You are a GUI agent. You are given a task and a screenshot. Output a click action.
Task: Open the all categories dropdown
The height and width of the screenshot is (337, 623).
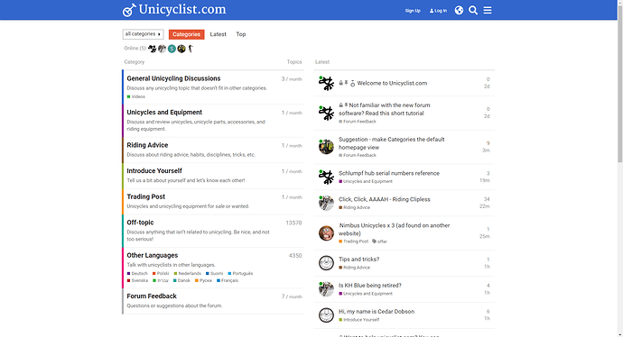tap(143, 34)
